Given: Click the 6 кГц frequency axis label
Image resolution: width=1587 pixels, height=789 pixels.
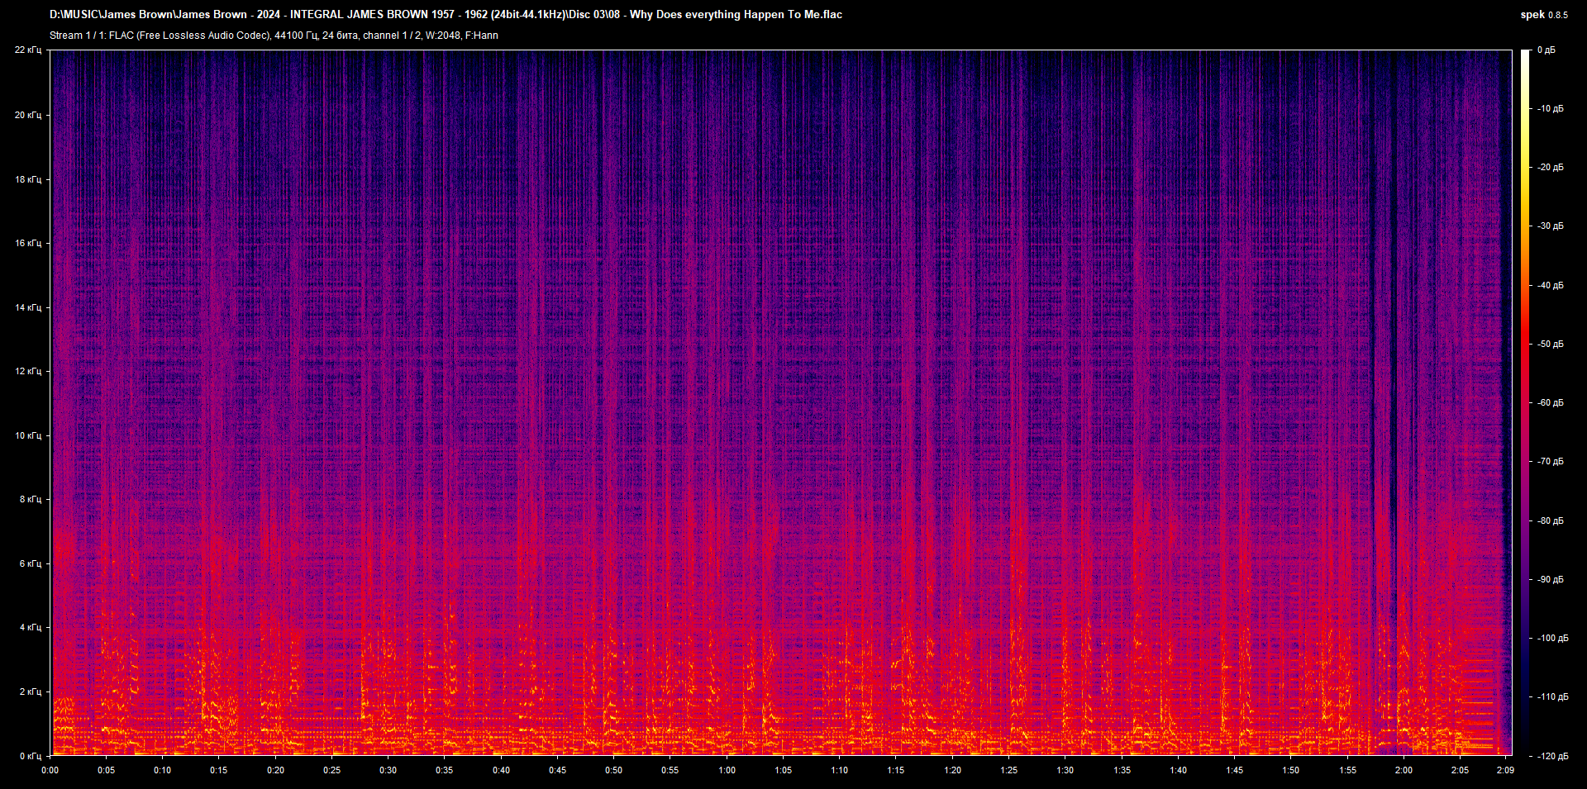Looking at the screenshot, I should pos(31,563).
